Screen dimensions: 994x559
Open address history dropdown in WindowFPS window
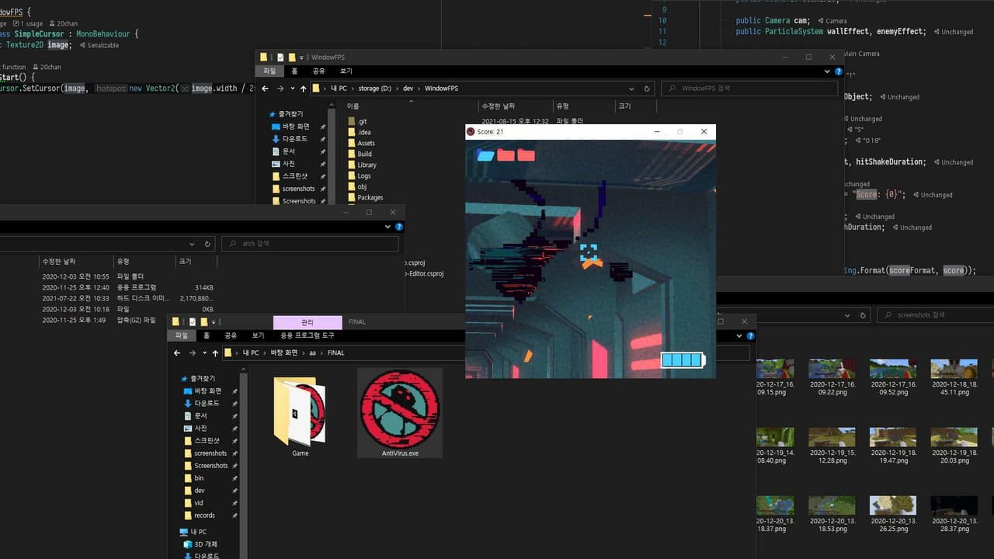pos(631,89)
